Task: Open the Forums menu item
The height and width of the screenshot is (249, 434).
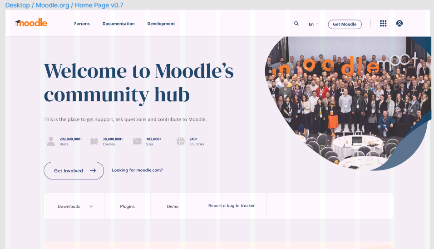Action: point(82,24)
